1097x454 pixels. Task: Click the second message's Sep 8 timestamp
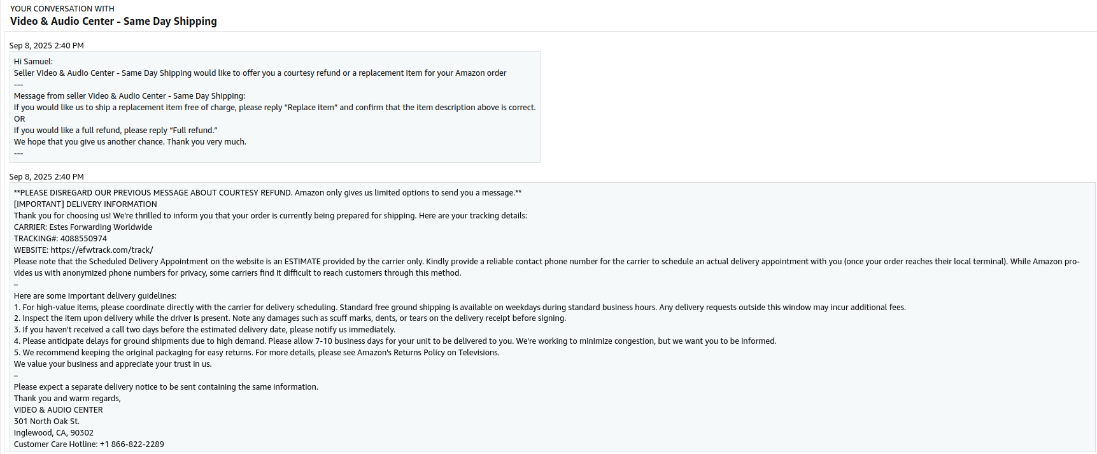pos(46,177)
